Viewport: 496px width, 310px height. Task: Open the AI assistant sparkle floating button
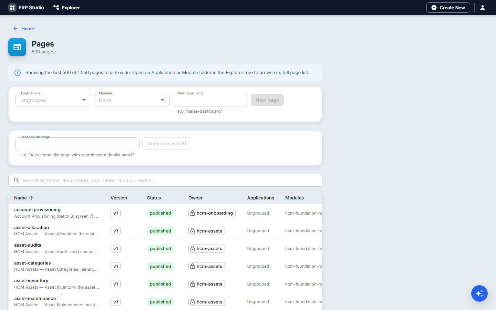(479, 293)
